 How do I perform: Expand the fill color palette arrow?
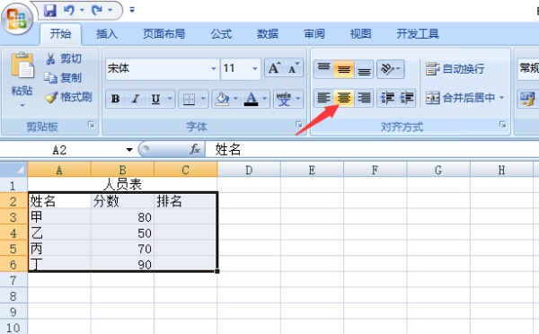(x=235, y=99)
